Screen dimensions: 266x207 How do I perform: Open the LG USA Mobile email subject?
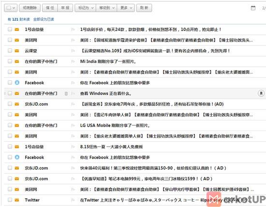pos(115,125)
